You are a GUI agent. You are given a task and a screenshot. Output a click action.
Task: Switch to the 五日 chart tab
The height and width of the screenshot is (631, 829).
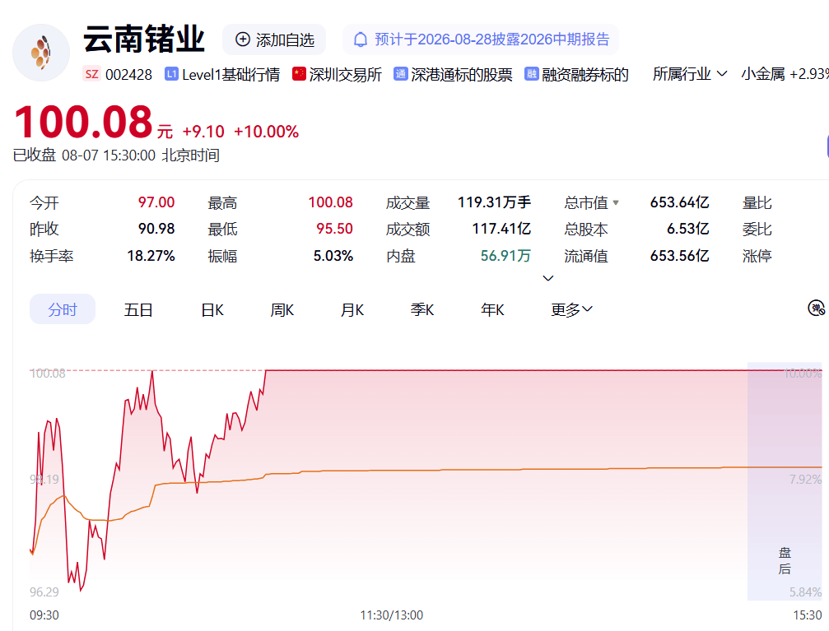[x=138, y=309]
